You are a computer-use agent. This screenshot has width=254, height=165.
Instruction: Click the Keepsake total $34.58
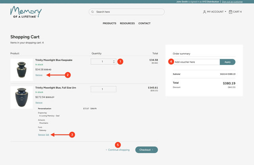pos(154,60)
